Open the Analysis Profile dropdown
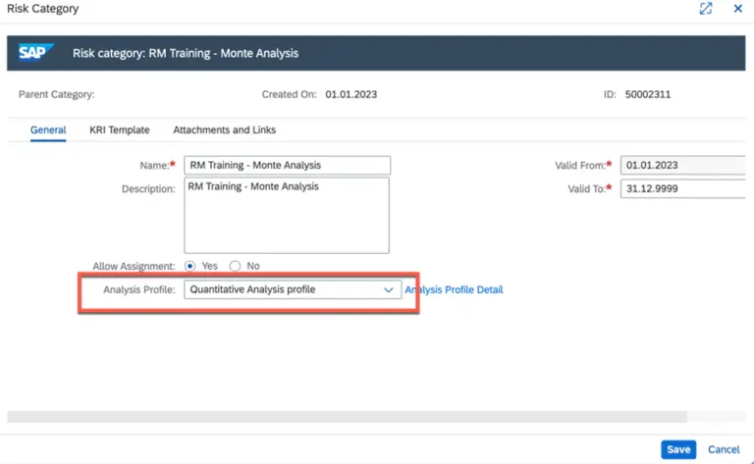Screen dimensions: 754x464 pyautogui.click(x=389, y=290)
